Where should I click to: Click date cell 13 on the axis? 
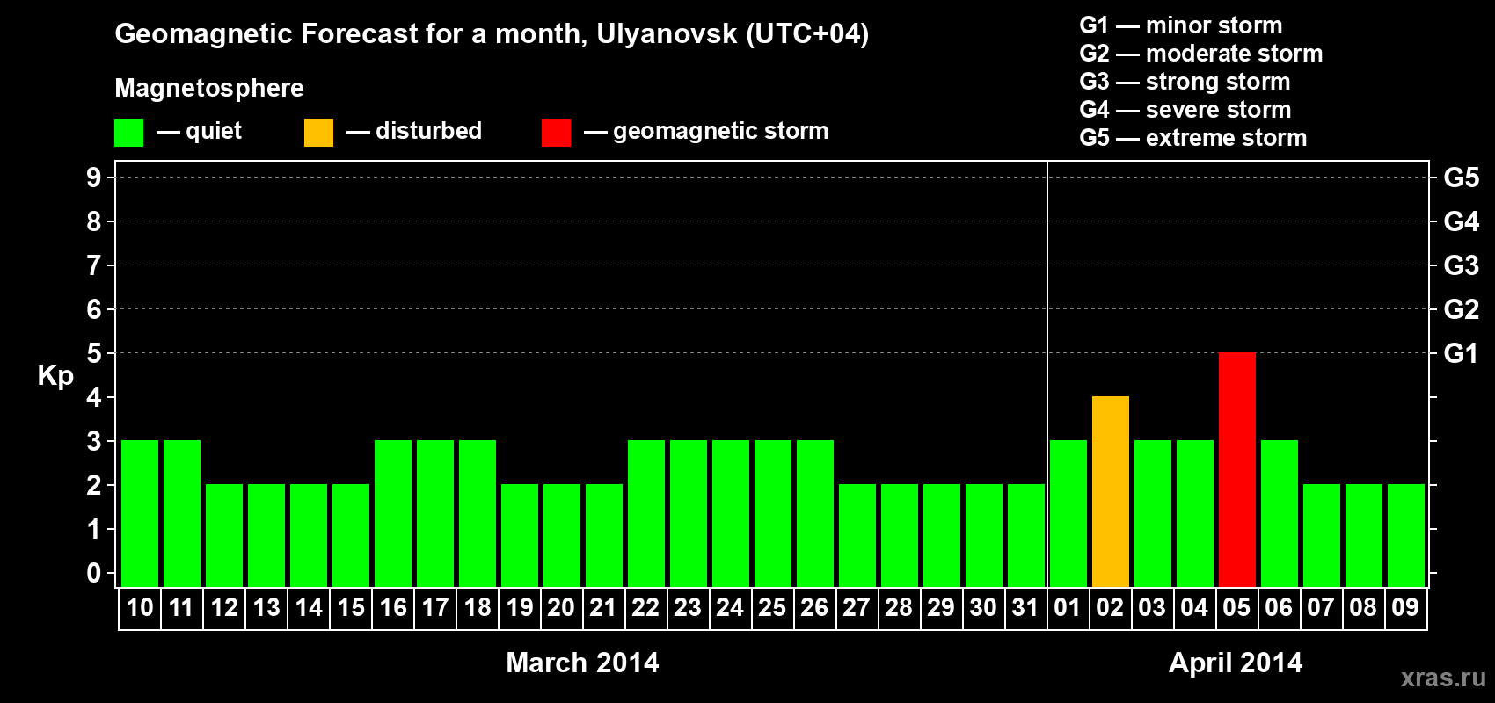(266, 608)
